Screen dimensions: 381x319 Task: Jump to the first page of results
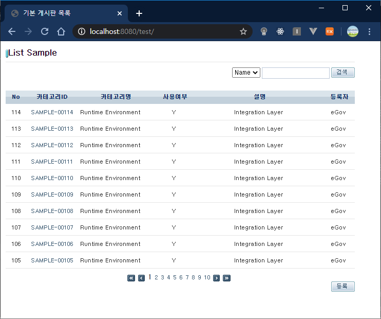pyautogui.click(x=131, y=278)
